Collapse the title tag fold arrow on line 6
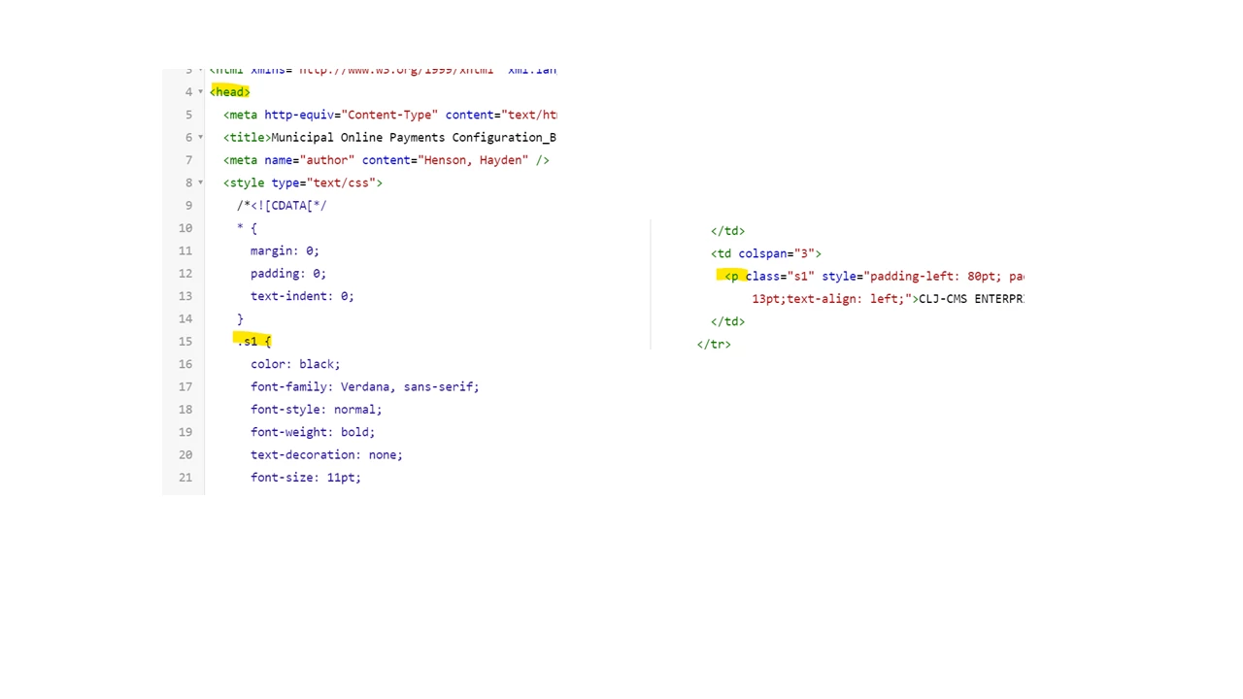This screenshot has width=1243, height=699. click(x=200, y=137)
